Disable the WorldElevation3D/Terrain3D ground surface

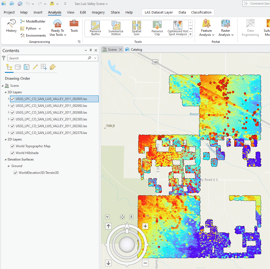(15, 173)
